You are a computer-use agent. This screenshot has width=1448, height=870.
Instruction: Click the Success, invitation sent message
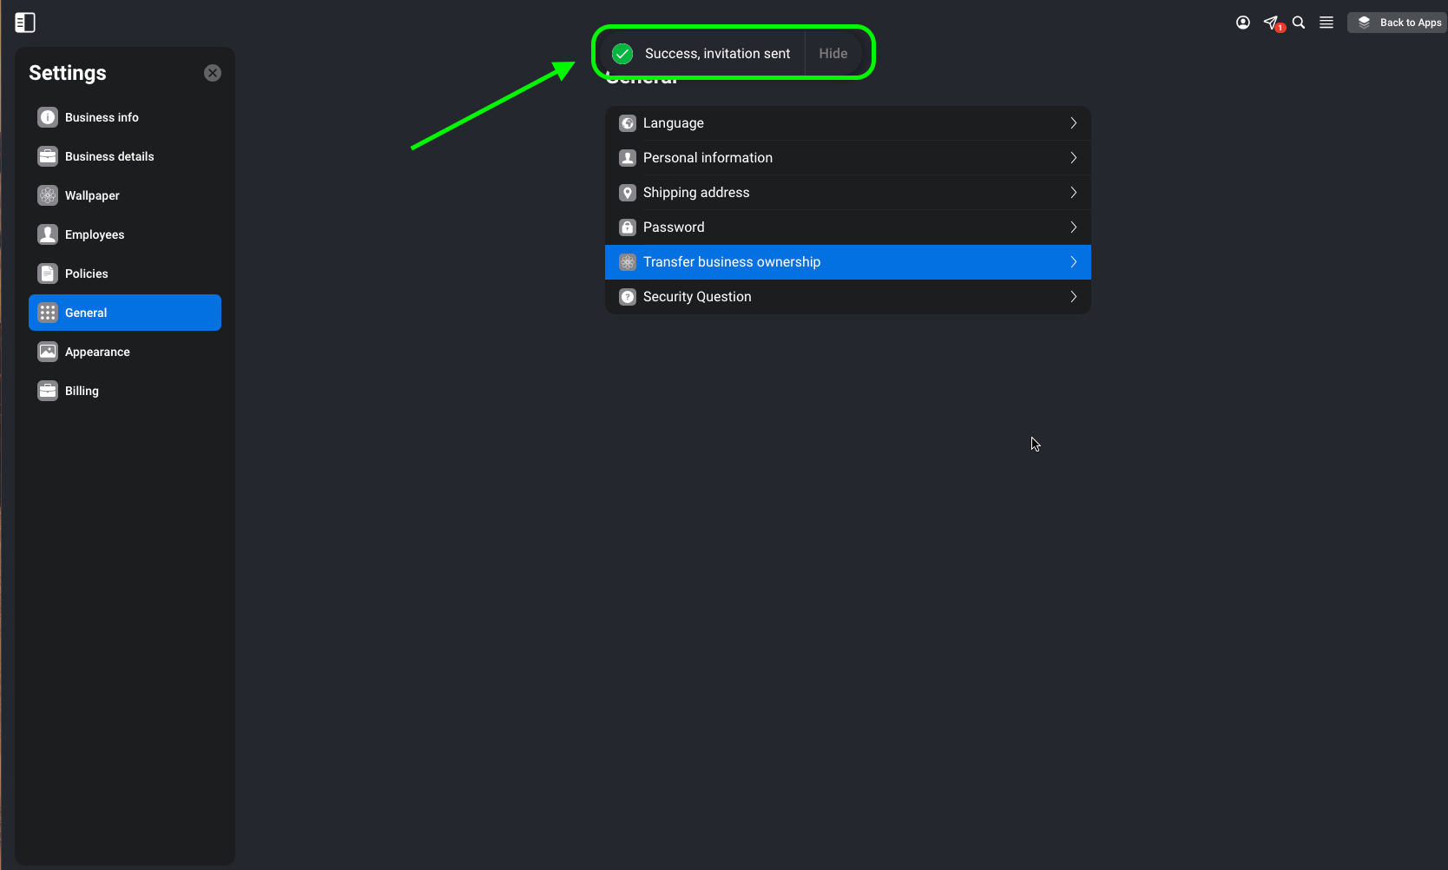717,54
